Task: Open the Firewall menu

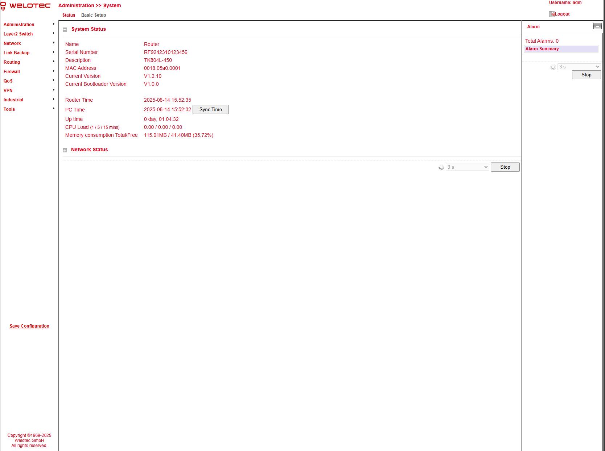Action: coord(12,72)
